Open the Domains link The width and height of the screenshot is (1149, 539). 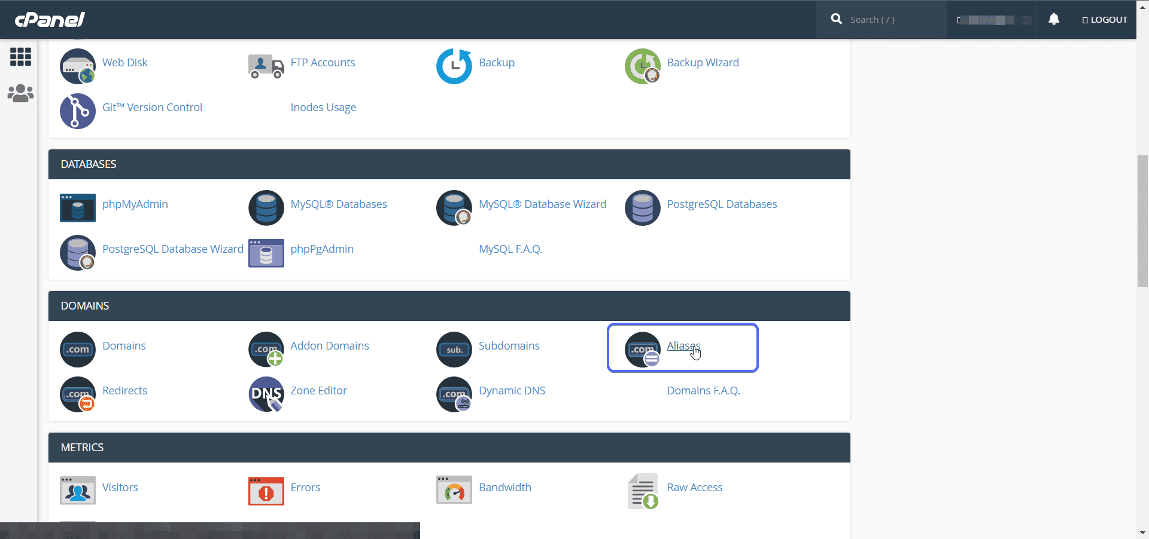point(124,346)
